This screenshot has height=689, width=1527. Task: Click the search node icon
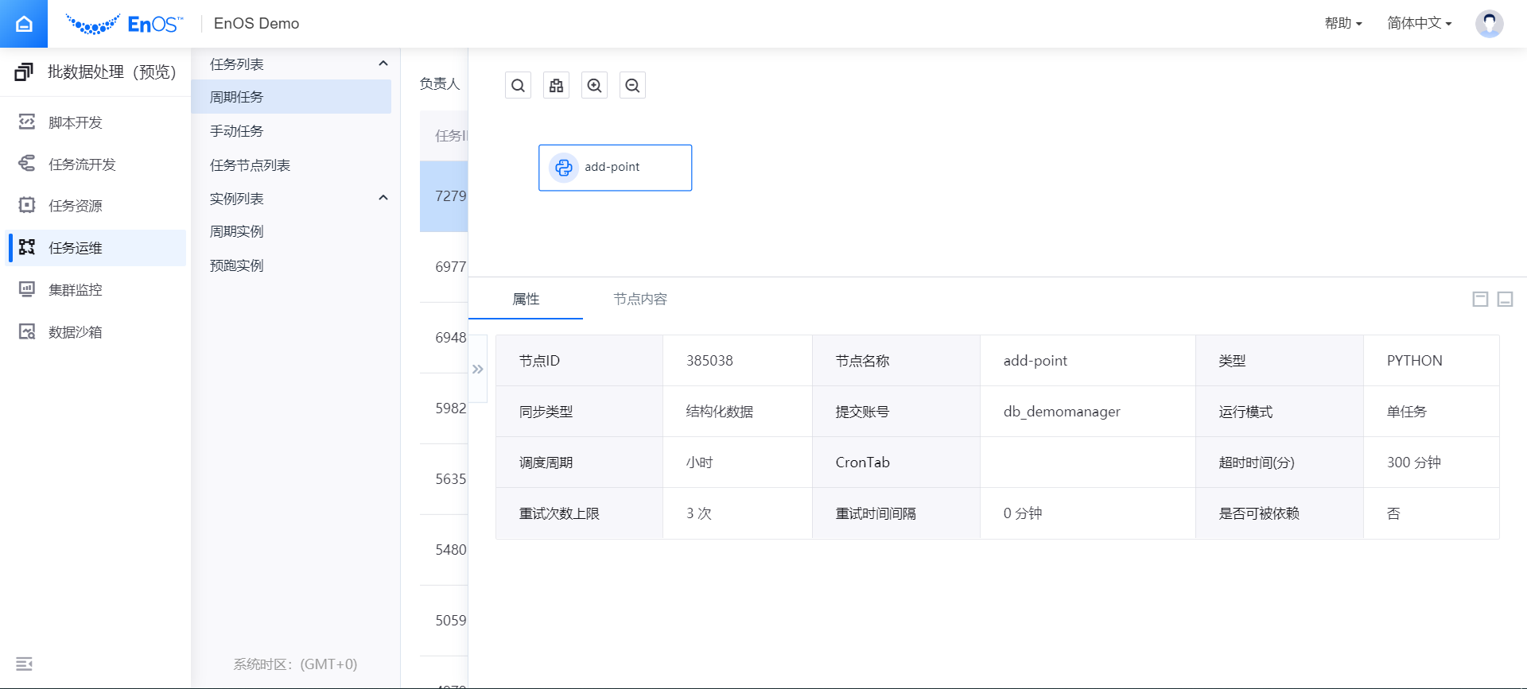[518, 85]
